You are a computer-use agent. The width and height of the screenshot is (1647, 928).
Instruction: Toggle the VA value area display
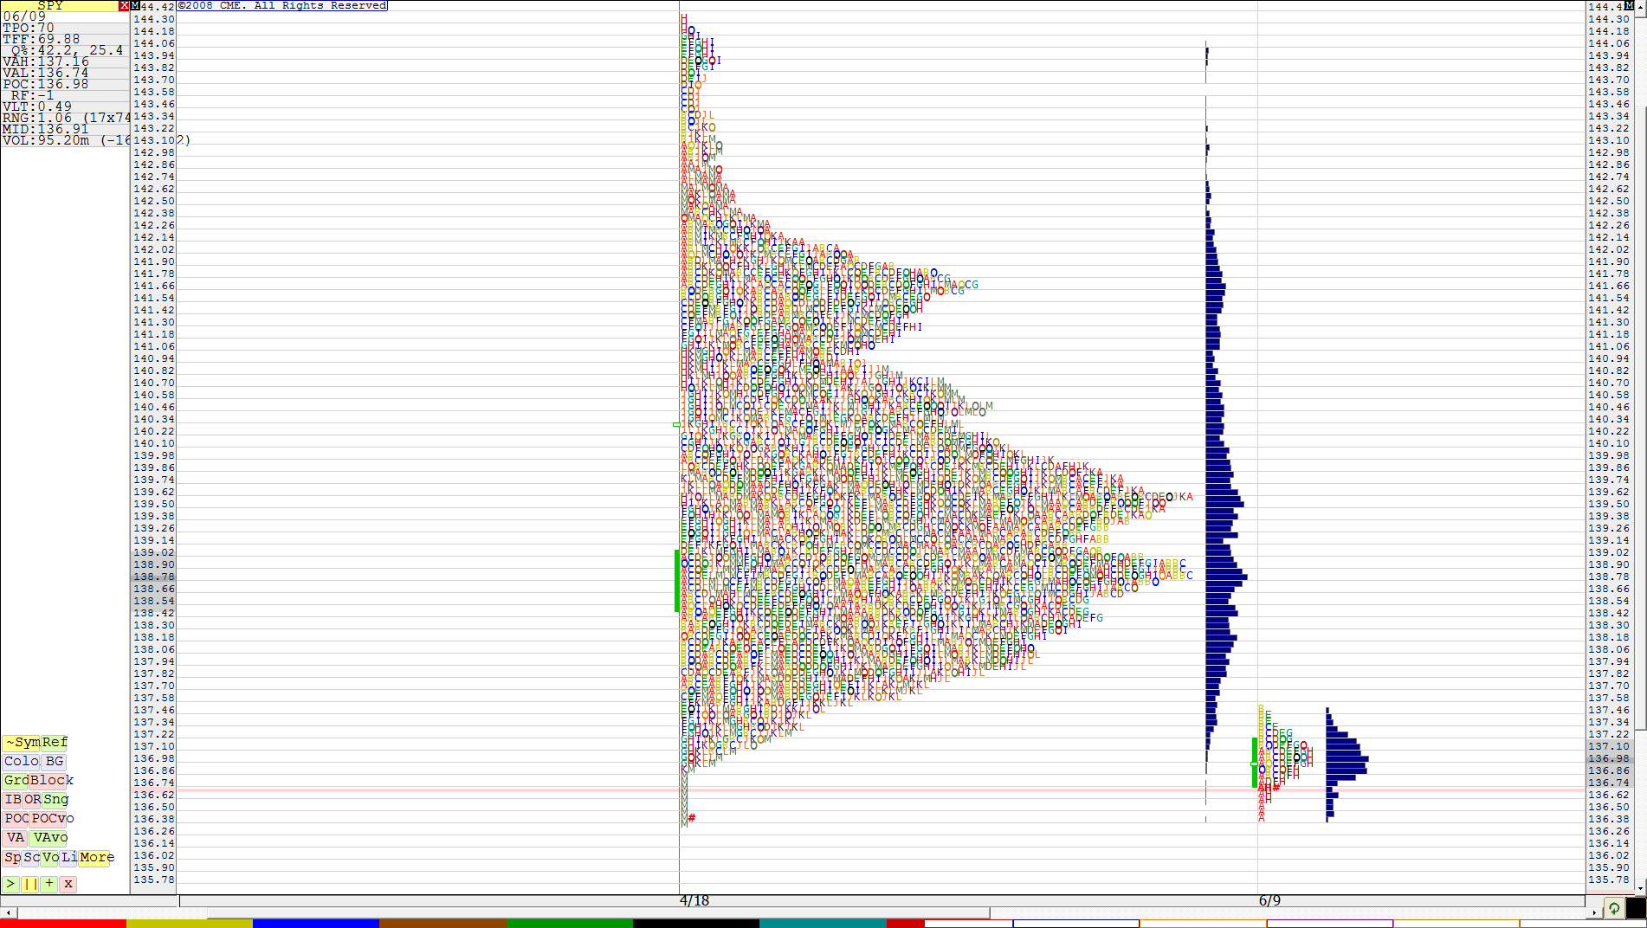(15, 837)
